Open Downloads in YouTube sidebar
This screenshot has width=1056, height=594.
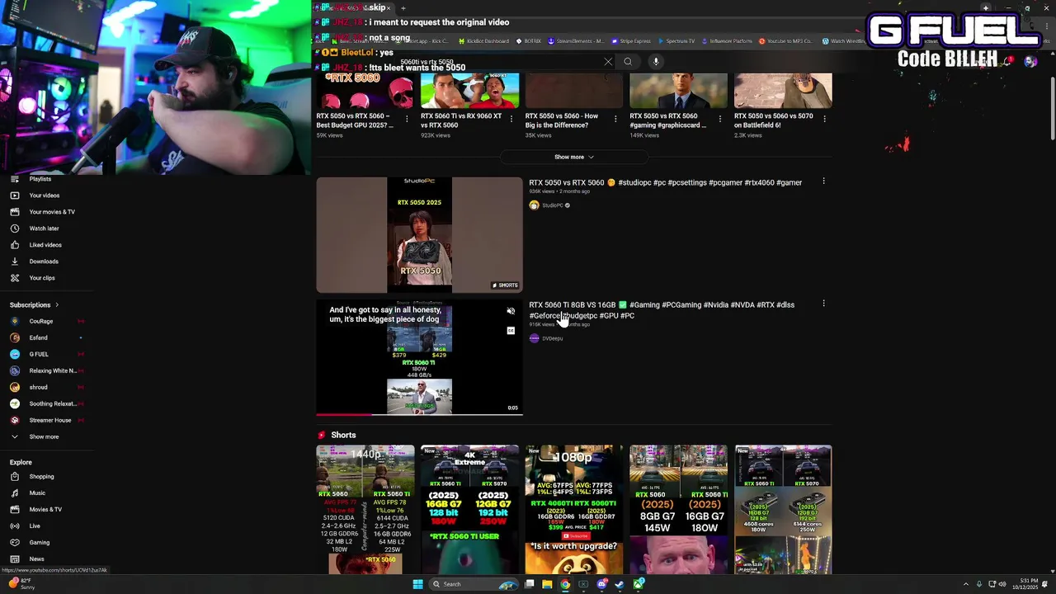44,262
